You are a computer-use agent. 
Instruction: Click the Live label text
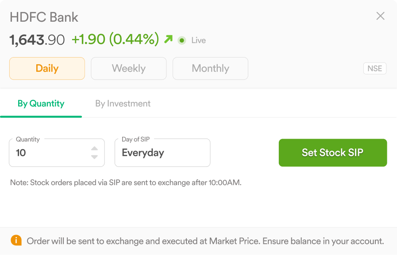[198, 40]
